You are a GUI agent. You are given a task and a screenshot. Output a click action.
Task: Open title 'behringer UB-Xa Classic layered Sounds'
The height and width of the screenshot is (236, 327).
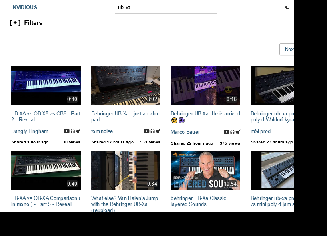pos(198,201)
